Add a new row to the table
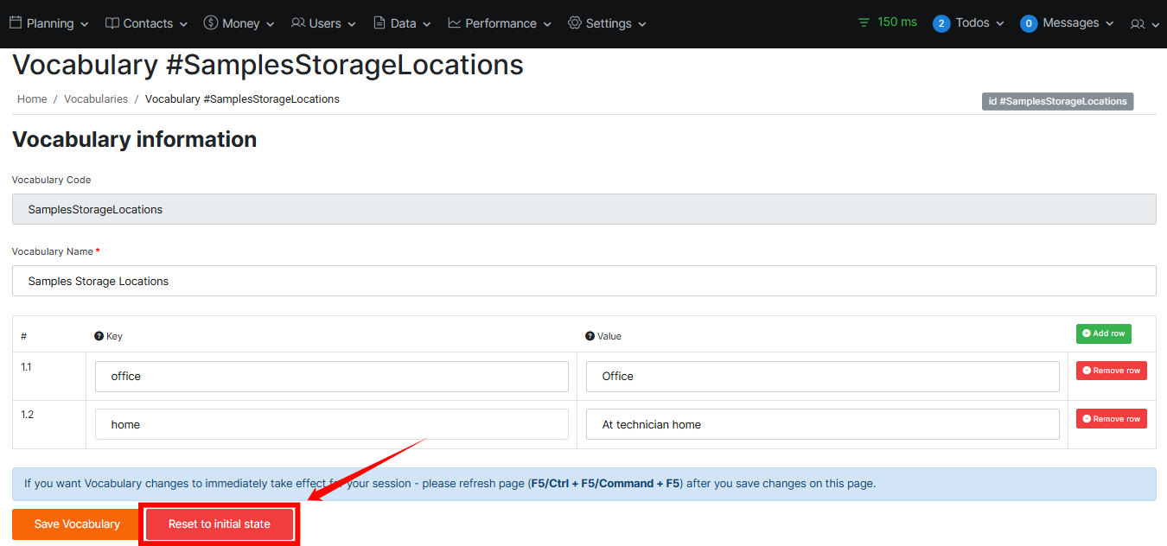Viewport: 1167px width, 546px height. click(x=1103, y=333)
